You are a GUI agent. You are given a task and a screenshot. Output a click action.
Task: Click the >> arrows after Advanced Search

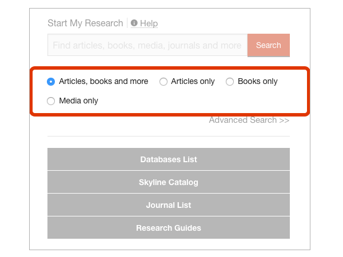284,120
